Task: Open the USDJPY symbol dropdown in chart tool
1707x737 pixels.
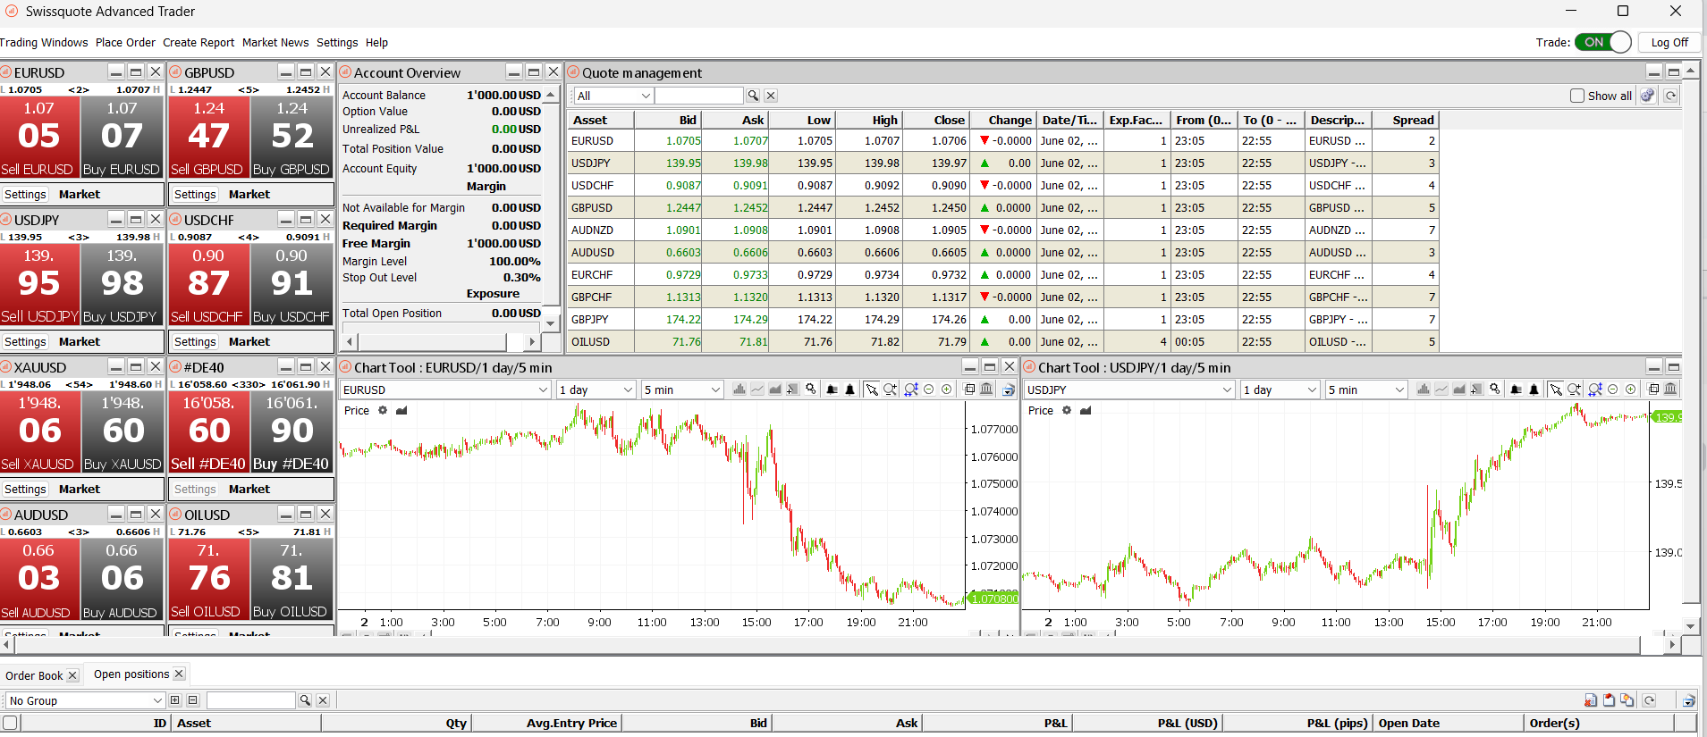Action: [1128, 389]
